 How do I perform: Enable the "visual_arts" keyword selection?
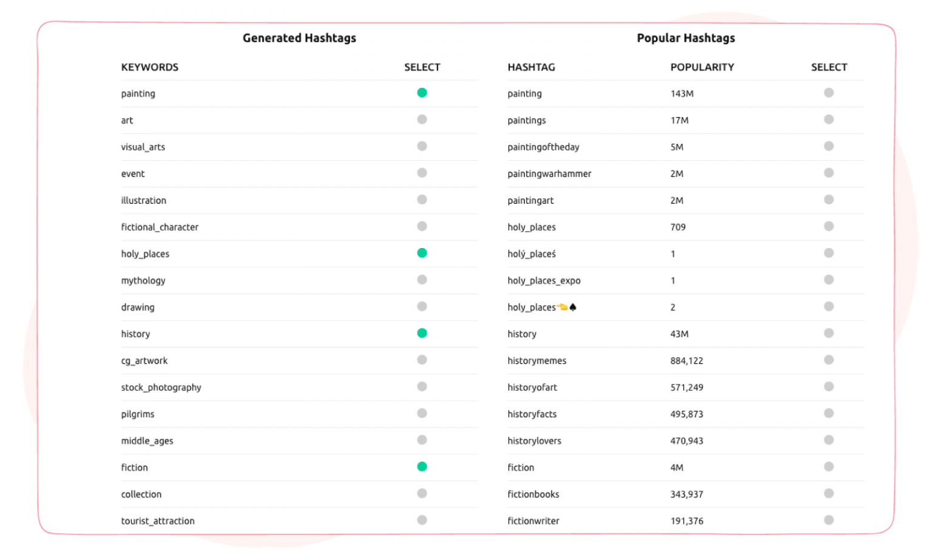pos(422,146)
